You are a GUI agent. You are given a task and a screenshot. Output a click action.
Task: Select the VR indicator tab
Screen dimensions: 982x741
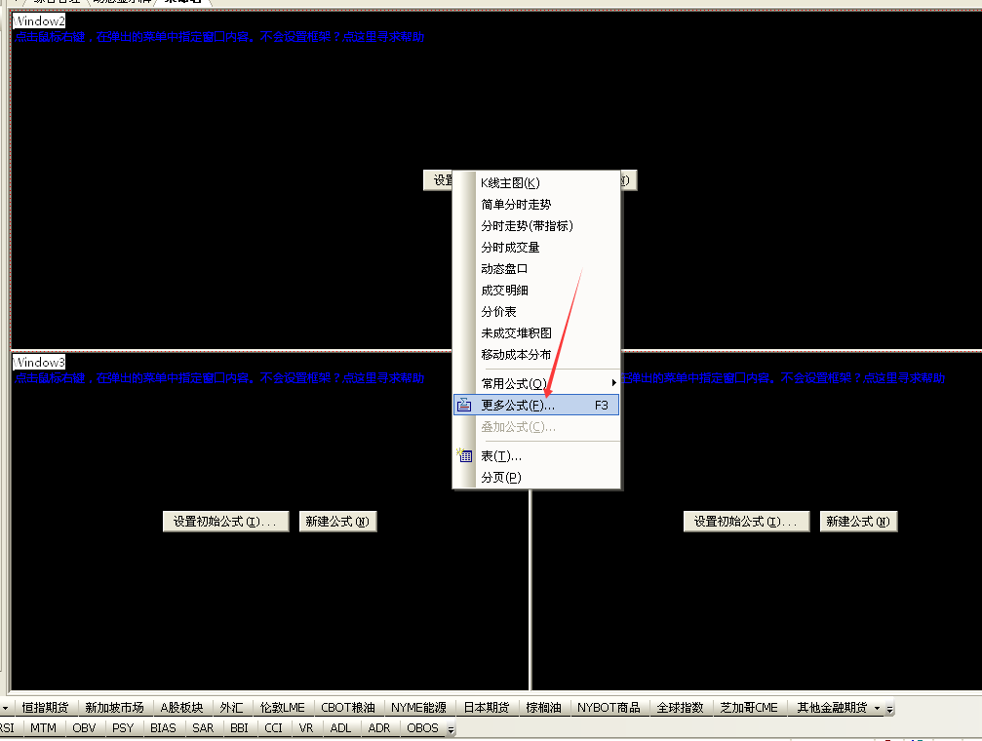tap(306, 728)
